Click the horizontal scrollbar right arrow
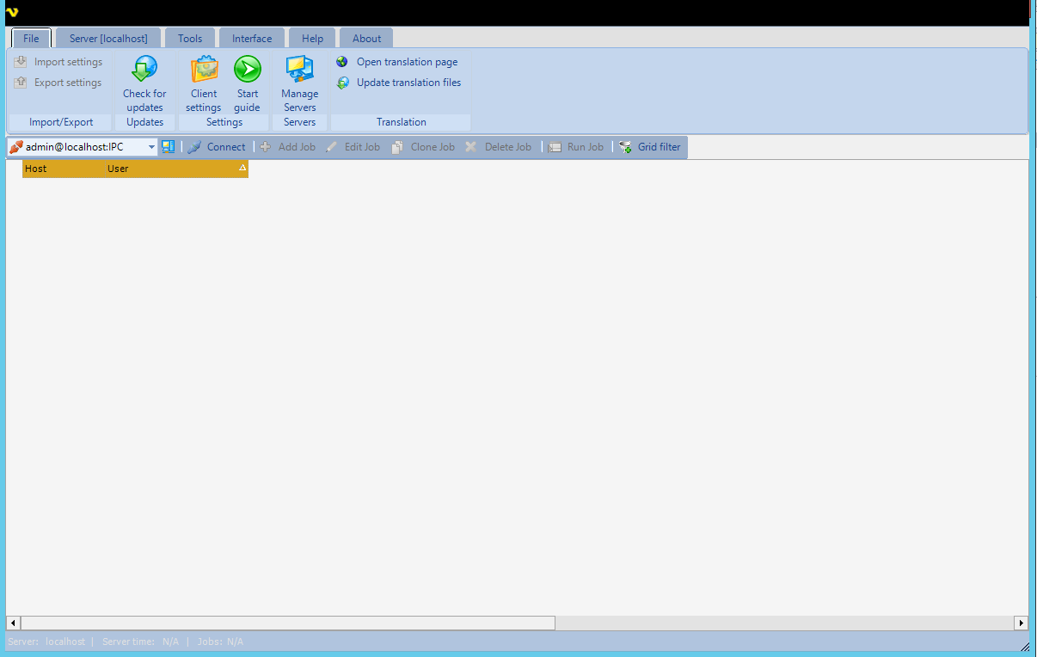This screenshot has height=657, width=1037. 1021,623
